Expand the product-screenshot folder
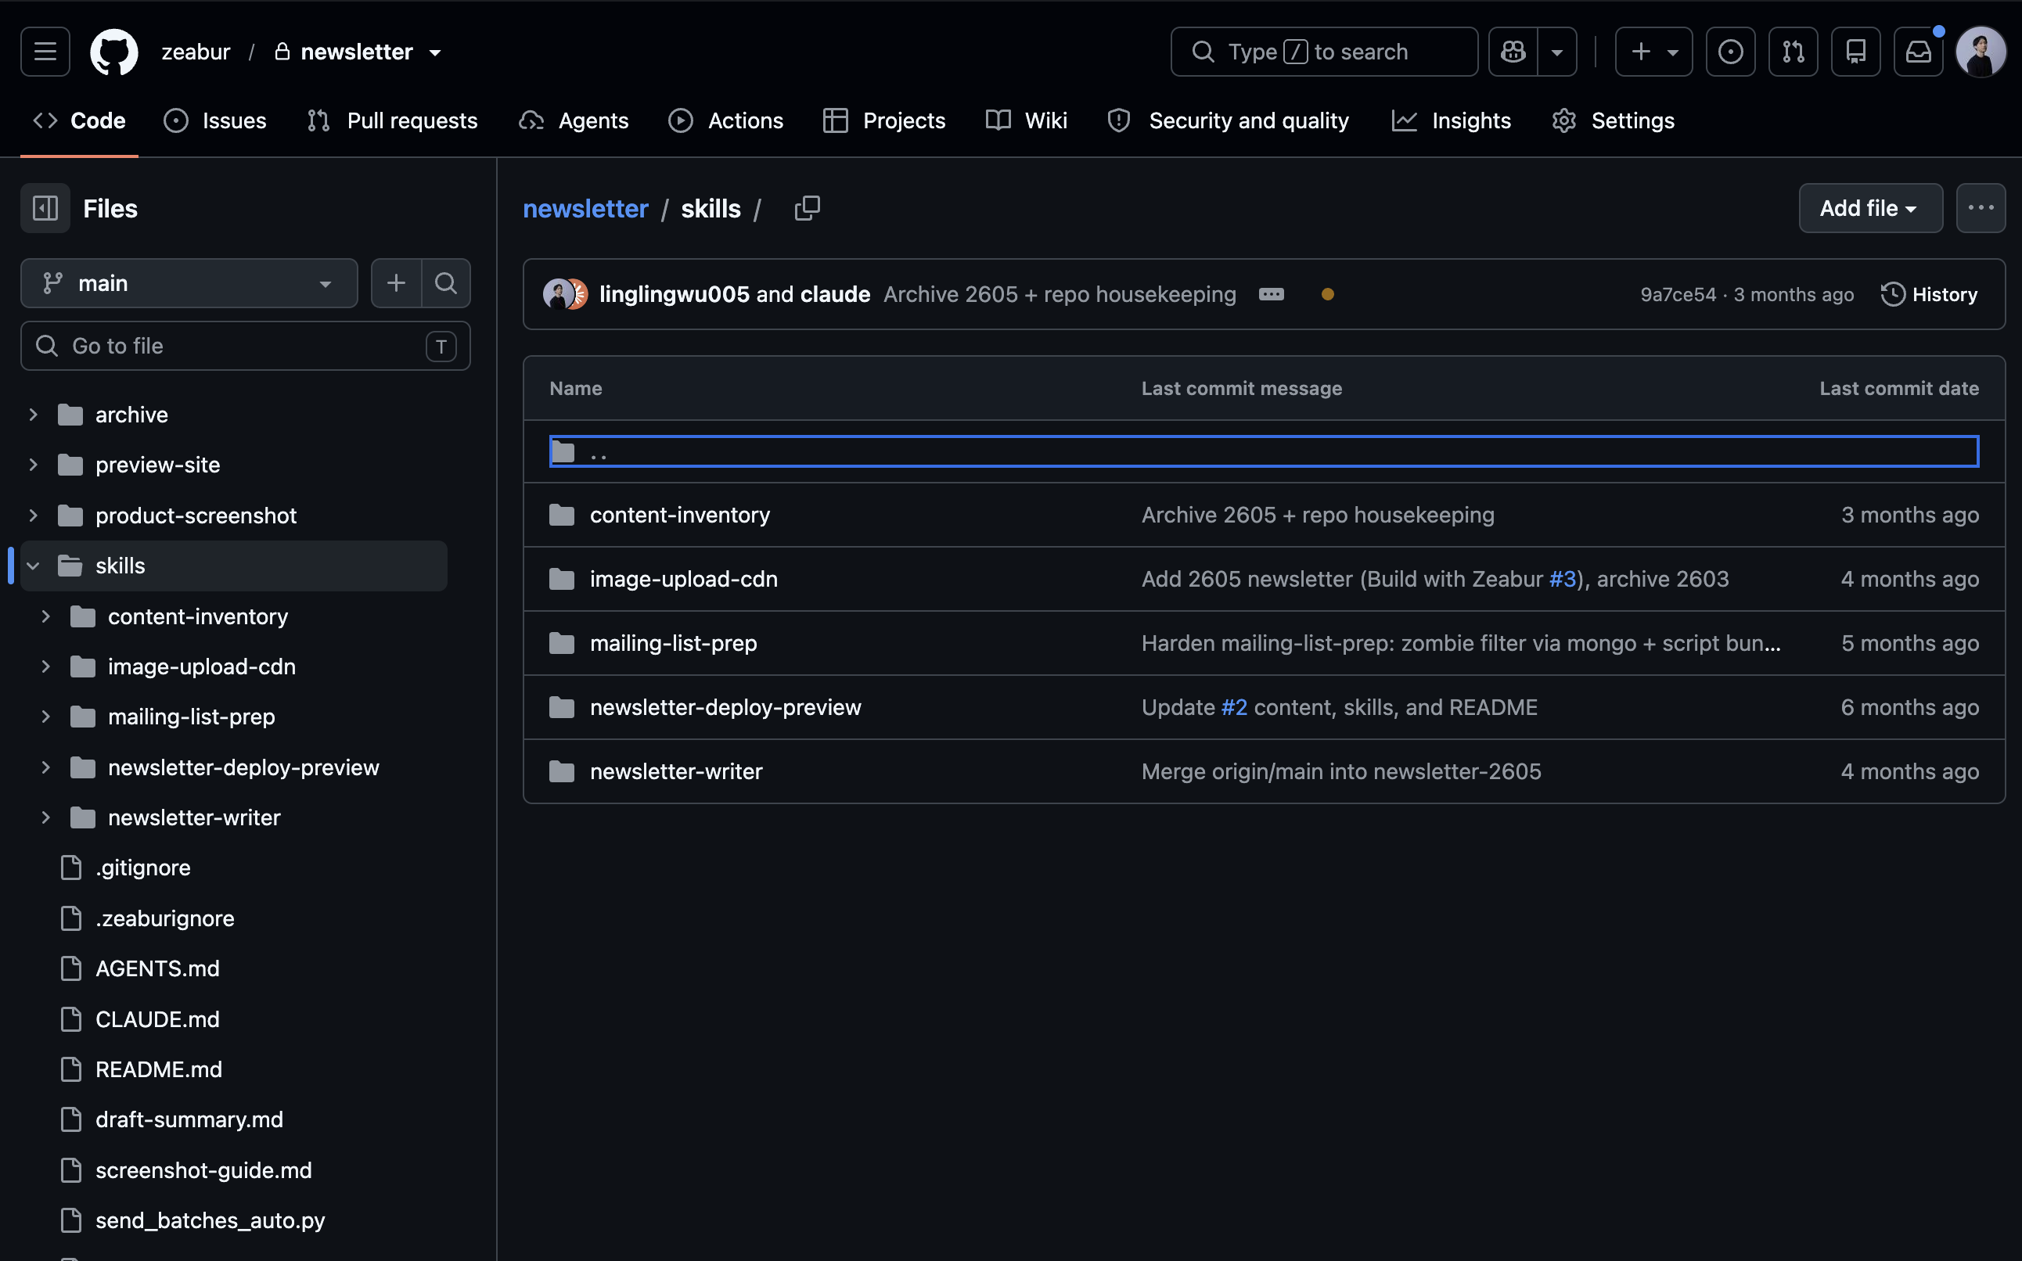Screen dimensions: 2022x1261 pos(34,516)
